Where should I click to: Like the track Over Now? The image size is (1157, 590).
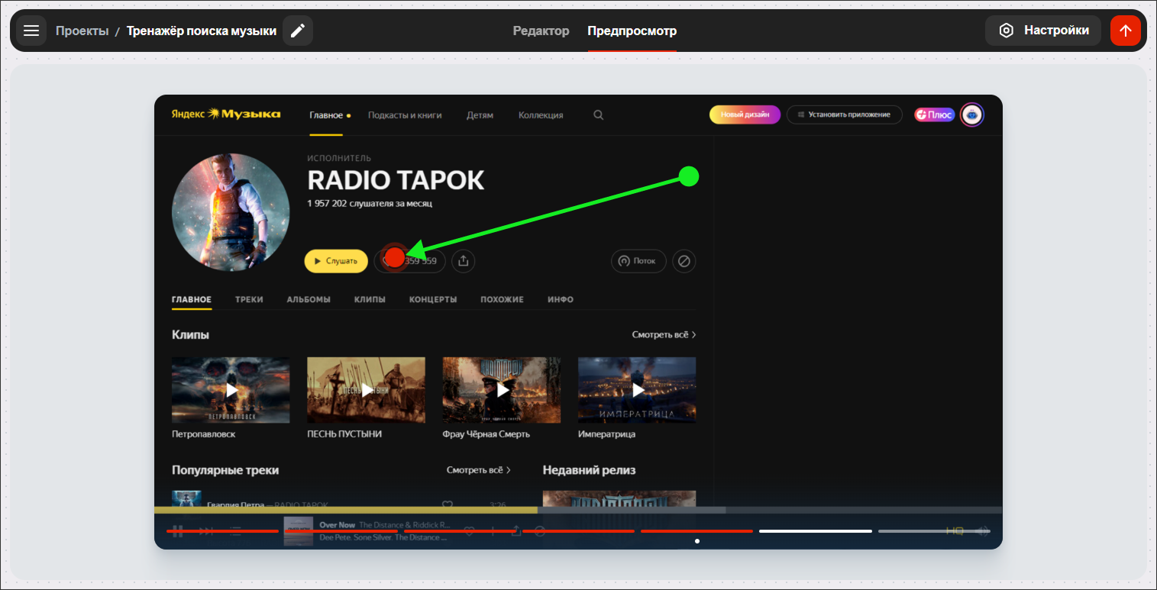(469, 530)
